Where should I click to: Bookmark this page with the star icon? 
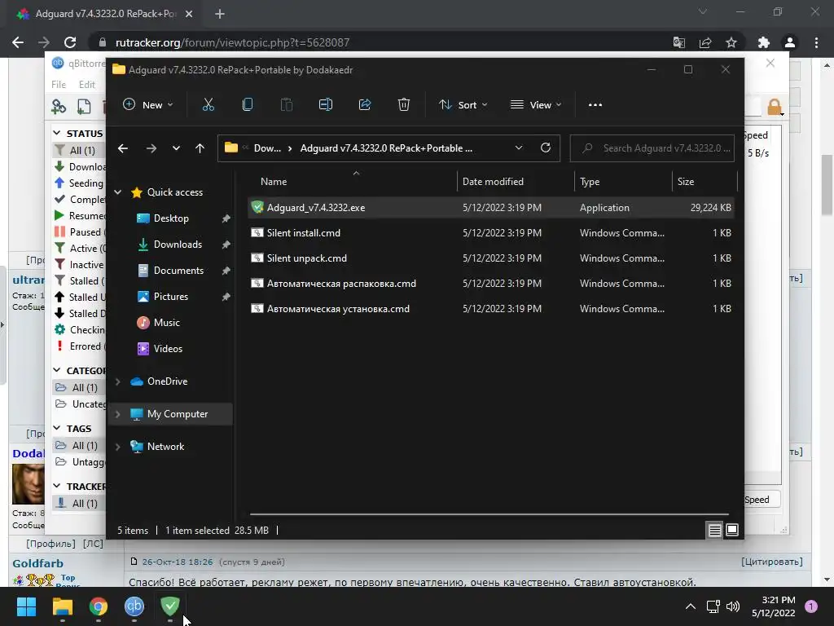click(731, 42)
